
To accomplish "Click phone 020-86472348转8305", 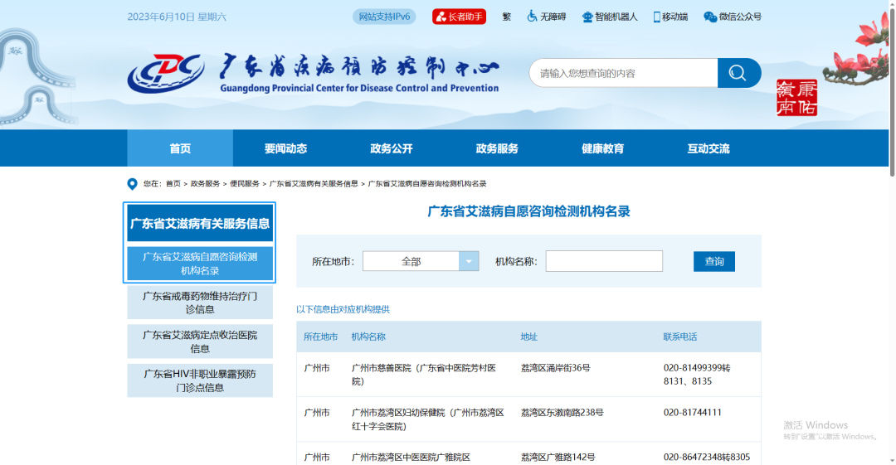I will coord(706,457).
